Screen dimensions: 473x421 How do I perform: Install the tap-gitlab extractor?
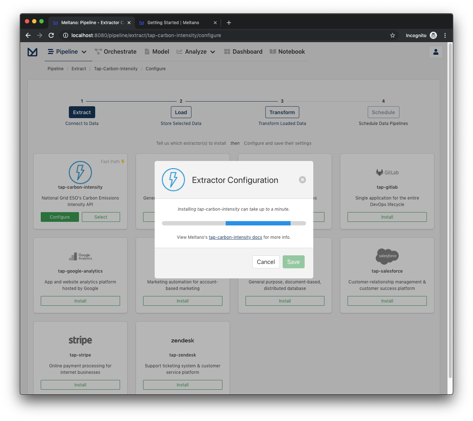click(387, 217)
